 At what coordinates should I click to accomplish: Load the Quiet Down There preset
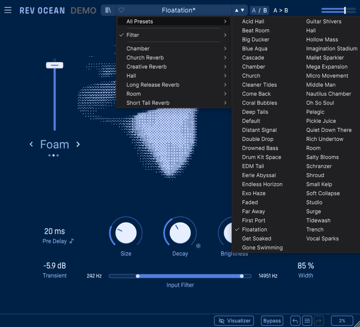tap(329, 130)
